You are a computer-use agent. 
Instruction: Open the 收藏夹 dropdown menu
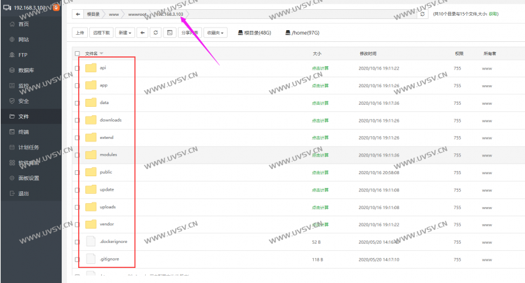pyautogui.click(x=215, y=32)
